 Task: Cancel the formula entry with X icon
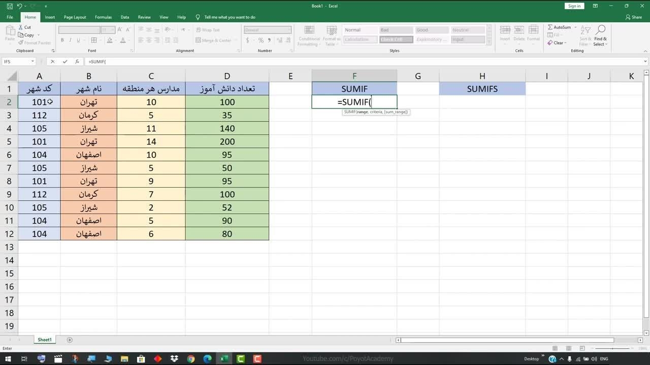click(x=52, y=61)
